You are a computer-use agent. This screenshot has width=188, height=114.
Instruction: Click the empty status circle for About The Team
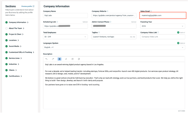(6, 28)
